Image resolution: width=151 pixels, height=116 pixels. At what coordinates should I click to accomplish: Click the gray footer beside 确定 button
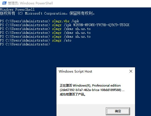(81, 110)
